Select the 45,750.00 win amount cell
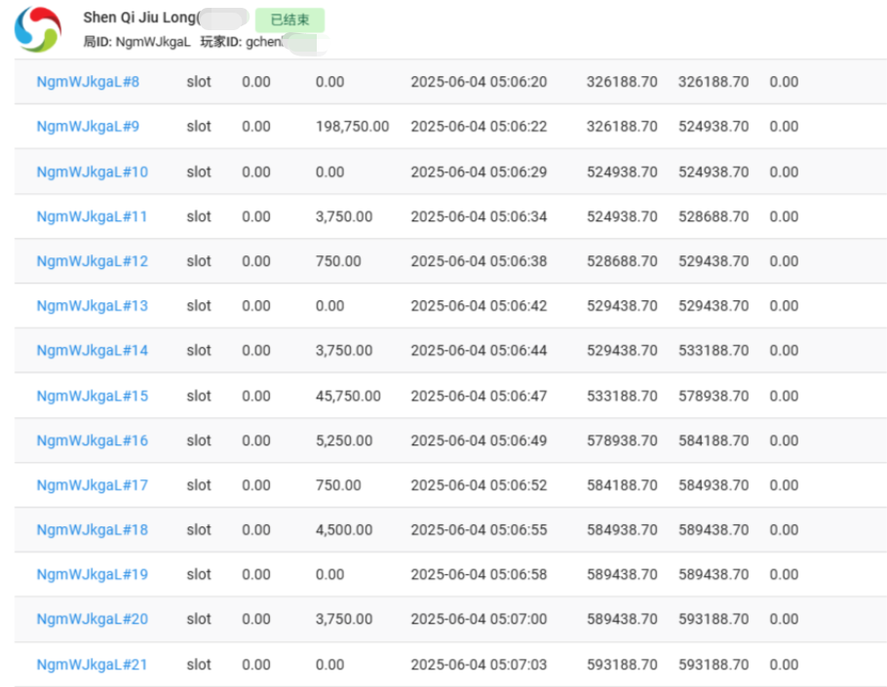 348,396
